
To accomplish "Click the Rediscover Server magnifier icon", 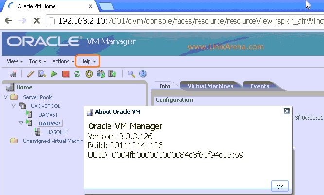I will 42,74.
